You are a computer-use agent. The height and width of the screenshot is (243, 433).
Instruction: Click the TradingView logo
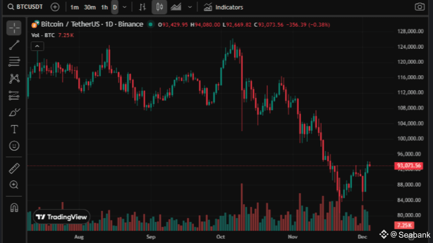coord(62,217)
